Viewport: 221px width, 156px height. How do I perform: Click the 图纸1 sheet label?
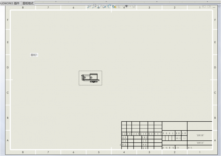point(34,55)
